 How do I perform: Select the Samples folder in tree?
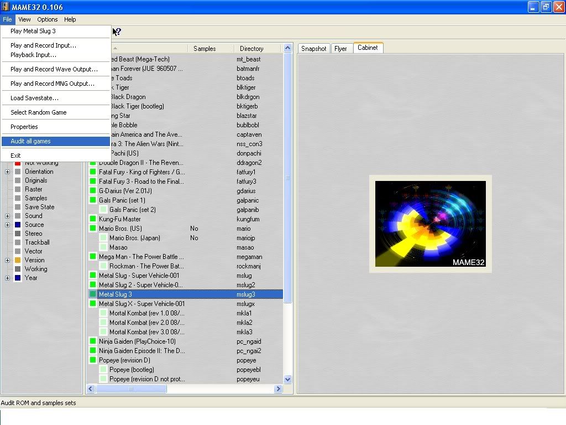tap(36, 198)
